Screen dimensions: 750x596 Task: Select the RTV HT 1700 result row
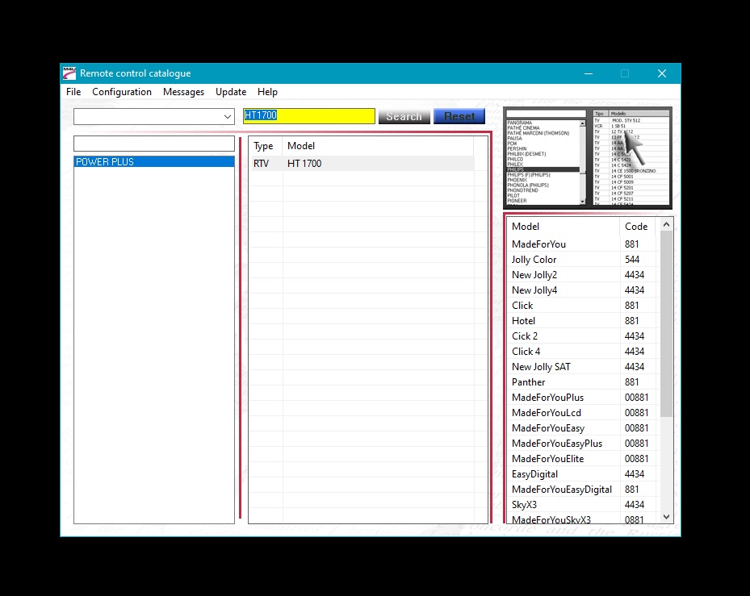[362, 164]
